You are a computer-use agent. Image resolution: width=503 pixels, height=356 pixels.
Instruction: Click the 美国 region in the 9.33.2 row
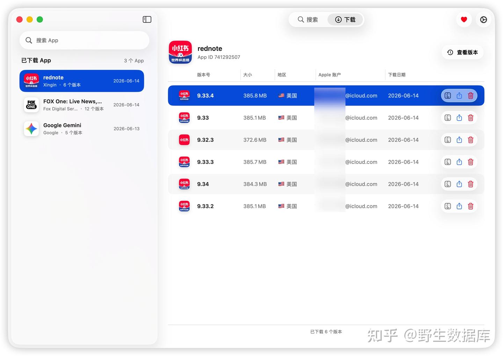pyautogui.click(x=287, y=206)
